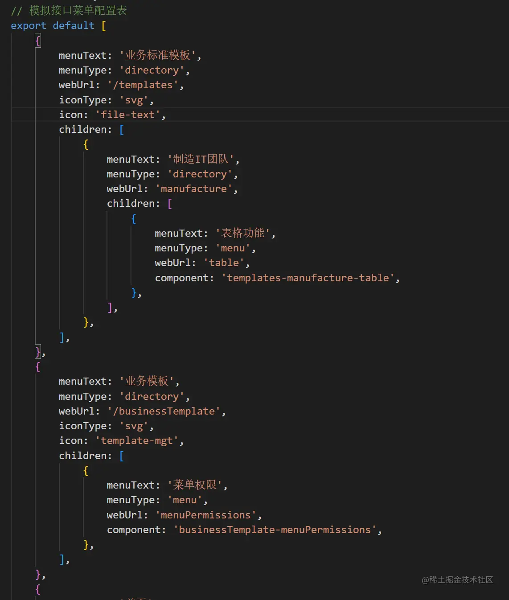Click the menuType value 'menu' above 'menuPermissions'
509x600 pixels.
[185, 500]
